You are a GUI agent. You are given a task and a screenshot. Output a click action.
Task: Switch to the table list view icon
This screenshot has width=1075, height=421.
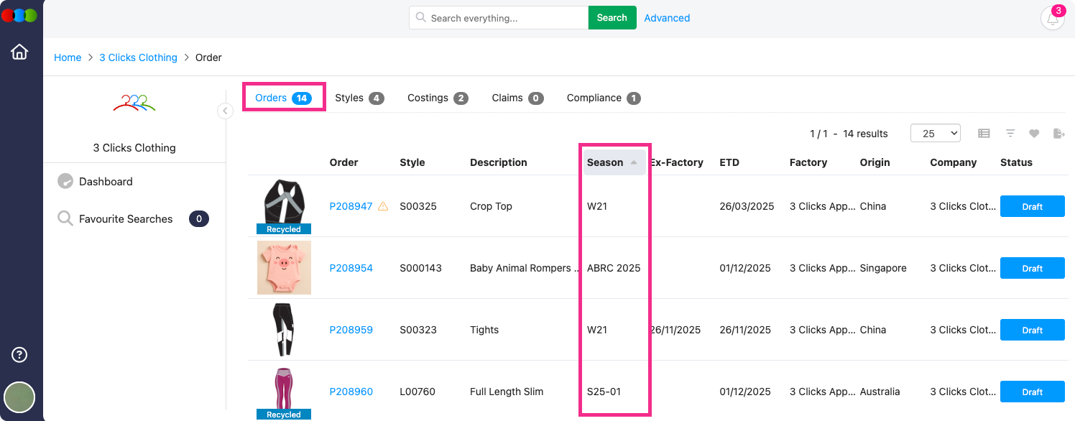984,134
